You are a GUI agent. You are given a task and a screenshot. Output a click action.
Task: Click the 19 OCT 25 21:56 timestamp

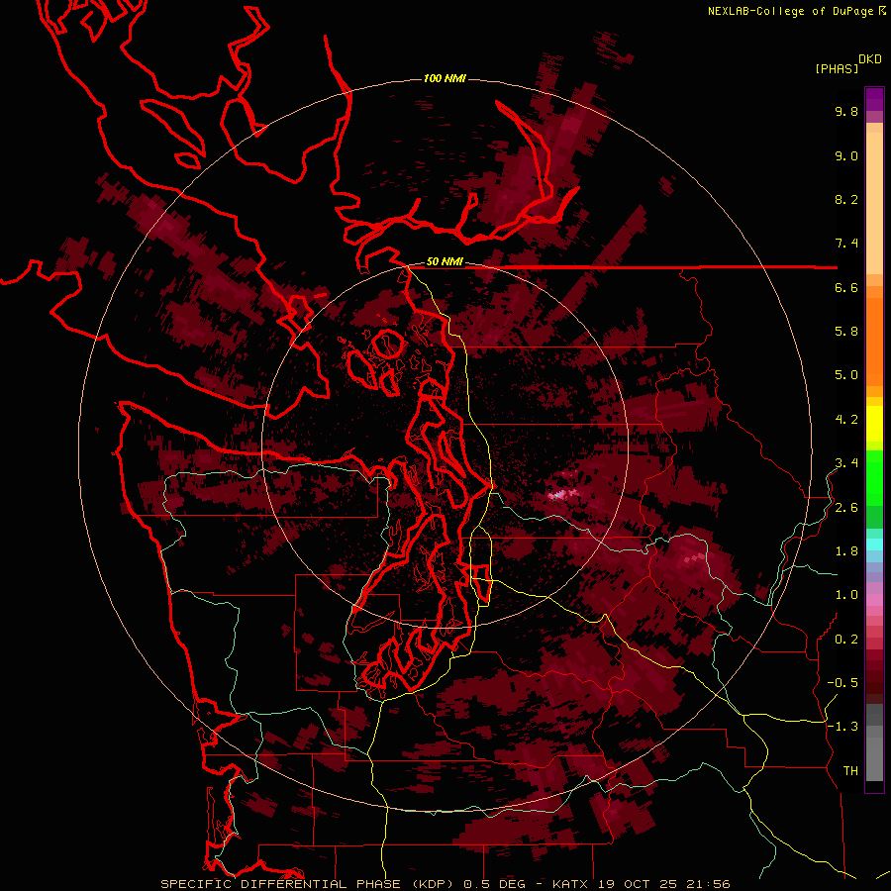[x=663, y=884]
